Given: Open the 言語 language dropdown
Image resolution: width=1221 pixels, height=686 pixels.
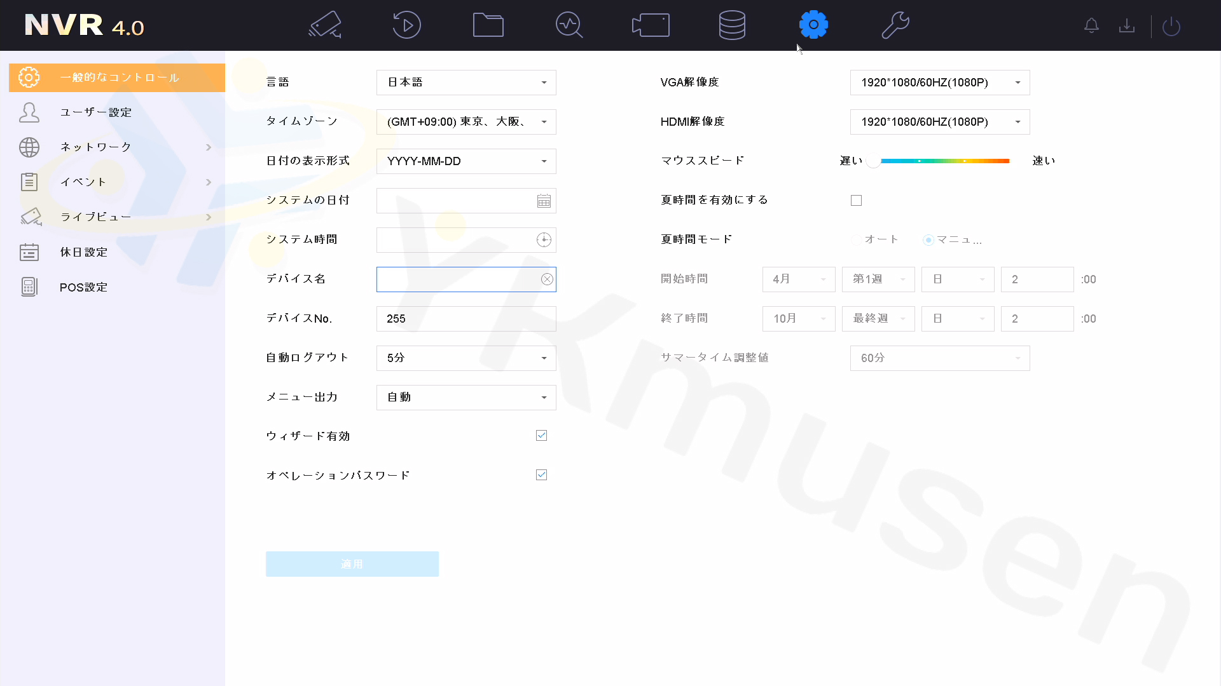Looking at the screenshot, I should 466,82.
